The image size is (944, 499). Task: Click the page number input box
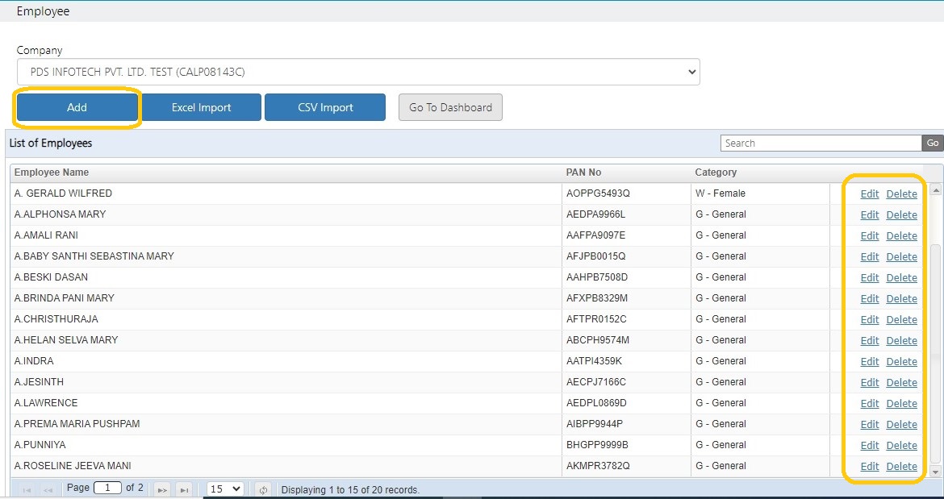pos(108,489)
